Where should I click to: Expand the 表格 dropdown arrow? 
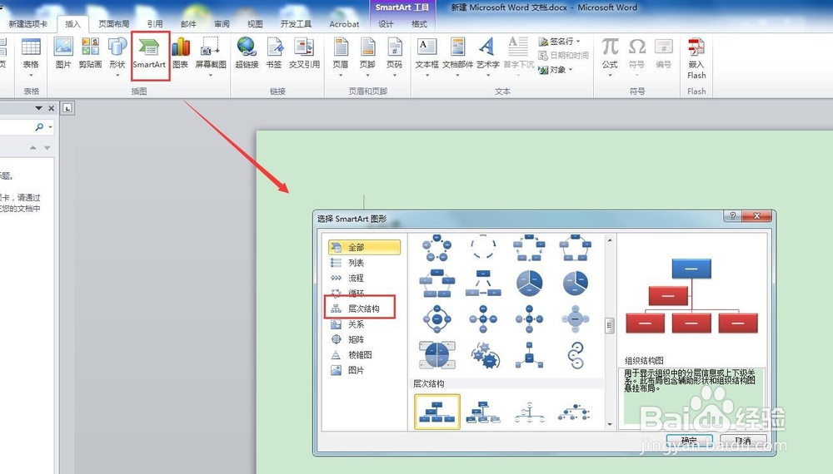pyautogui.click(x=31, y=76)
